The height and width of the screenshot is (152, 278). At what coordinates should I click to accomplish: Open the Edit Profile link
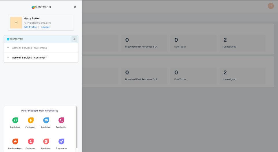pos(30,27)
